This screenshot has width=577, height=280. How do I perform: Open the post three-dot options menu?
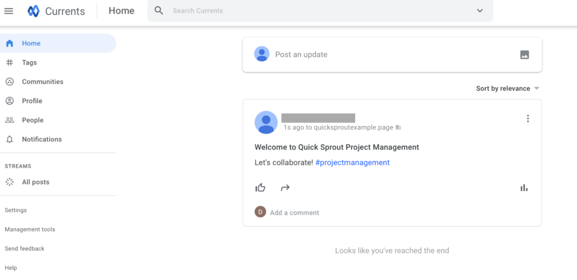click(527, 118)
